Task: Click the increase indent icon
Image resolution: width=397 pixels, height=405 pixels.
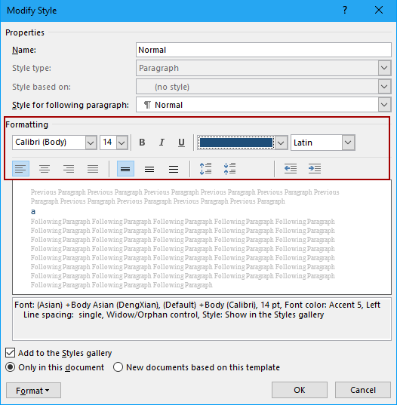Action: 315,169
